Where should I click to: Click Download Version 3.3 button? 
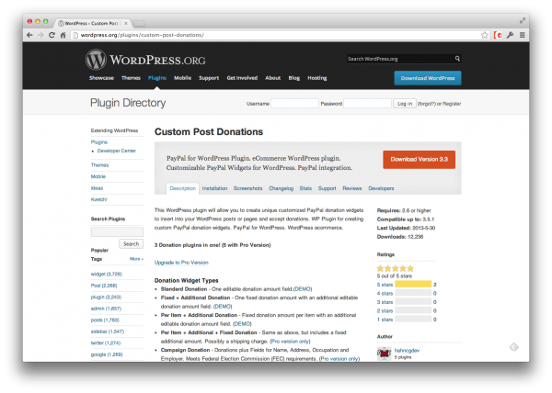tap(419, 160)
